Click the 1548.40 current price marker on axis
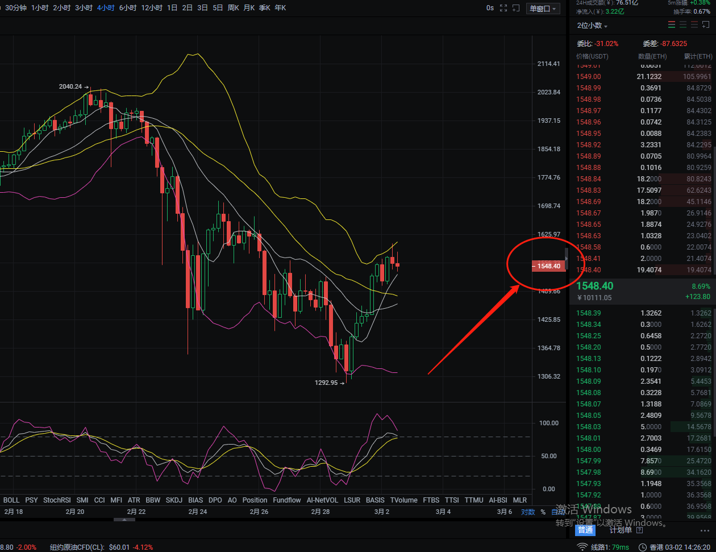This screenshot has width=716, height=552. pos(548,266)
